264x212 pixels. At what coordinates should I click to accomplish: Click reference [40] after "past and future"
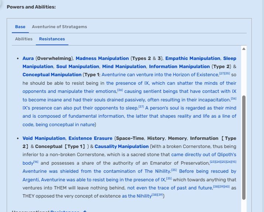(227, 186)
